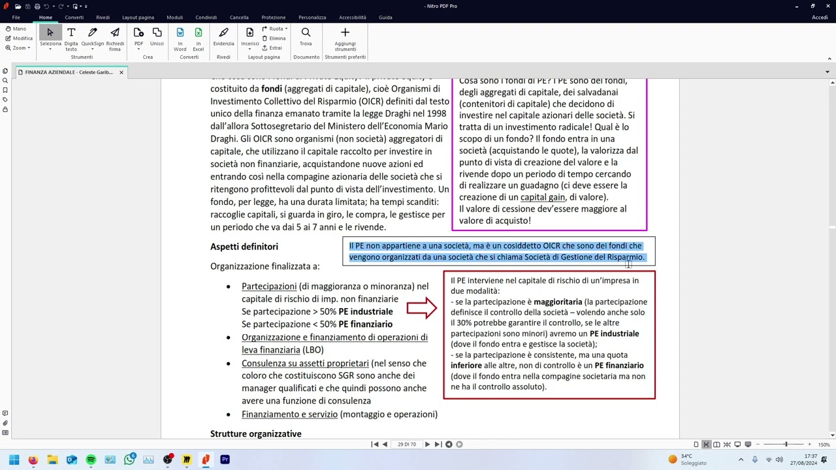Click the open file icon in quick access toolbar
The height and width of the screenshot is (470, 836).
[18, 7]
